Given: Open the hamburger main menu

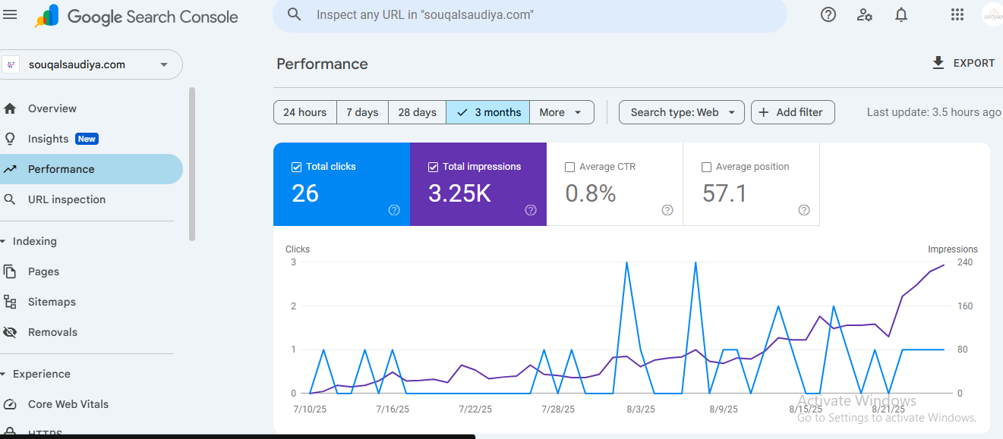Looking at the screenshot, I should coord(10,15).
